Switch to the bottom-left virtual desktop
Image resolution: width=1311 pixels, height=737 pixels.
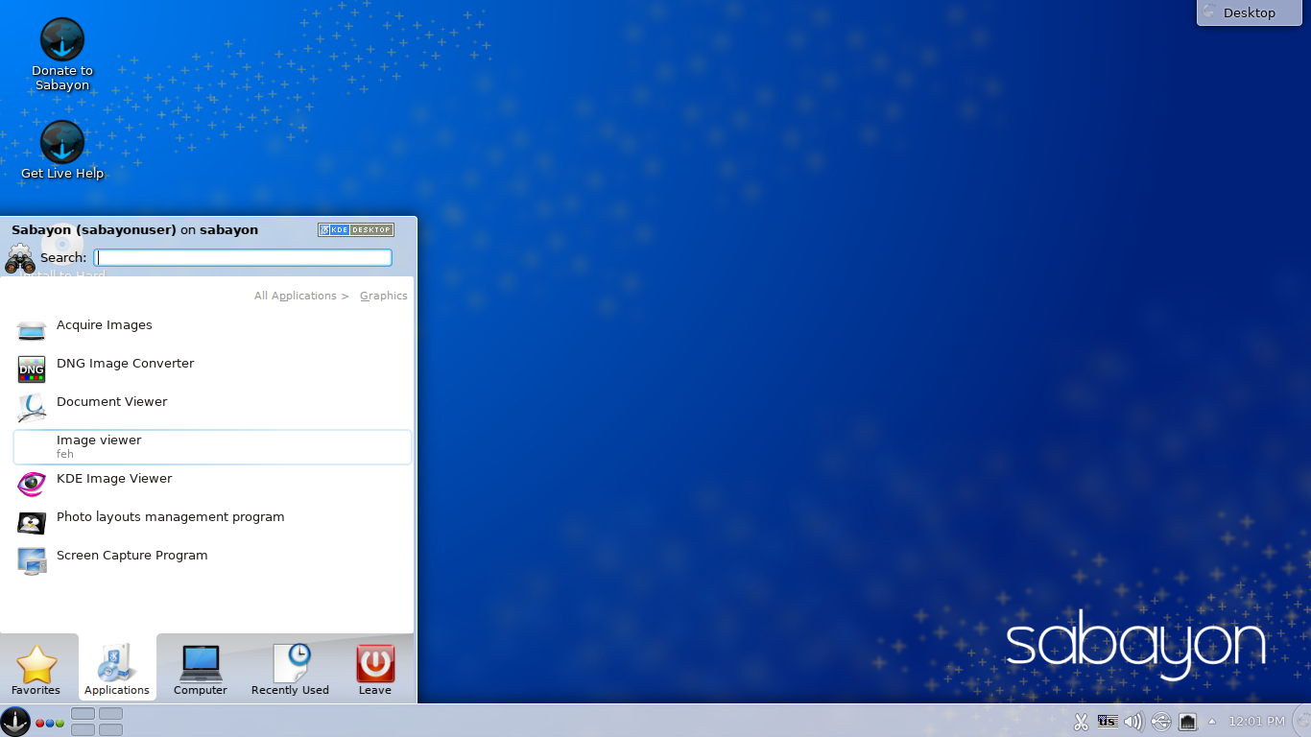tap(83, 730)
